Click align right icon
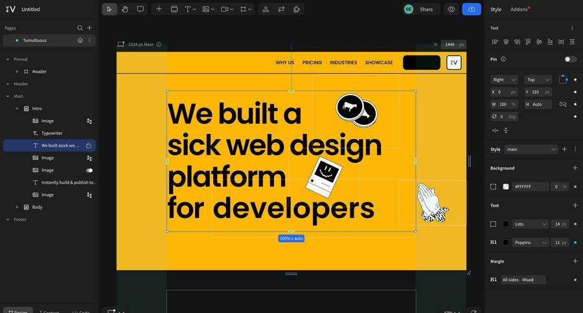This screenshot has height=313, width=583. coord(517,42)
